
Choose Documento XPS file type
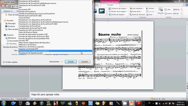point(56,9)
